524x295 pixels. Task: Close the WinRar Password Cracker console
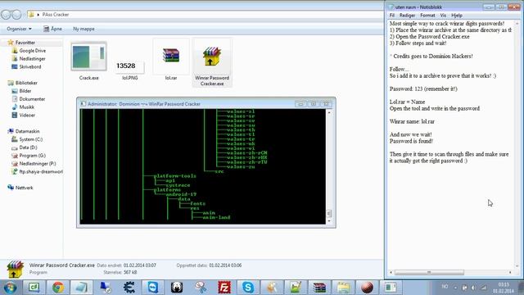(326, 104)
